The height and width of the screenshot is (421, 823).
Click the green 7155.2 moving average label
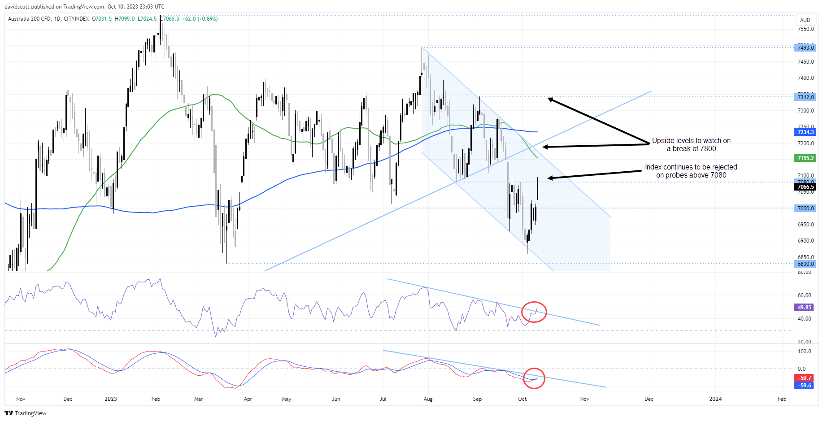click(x=806, y=158)
